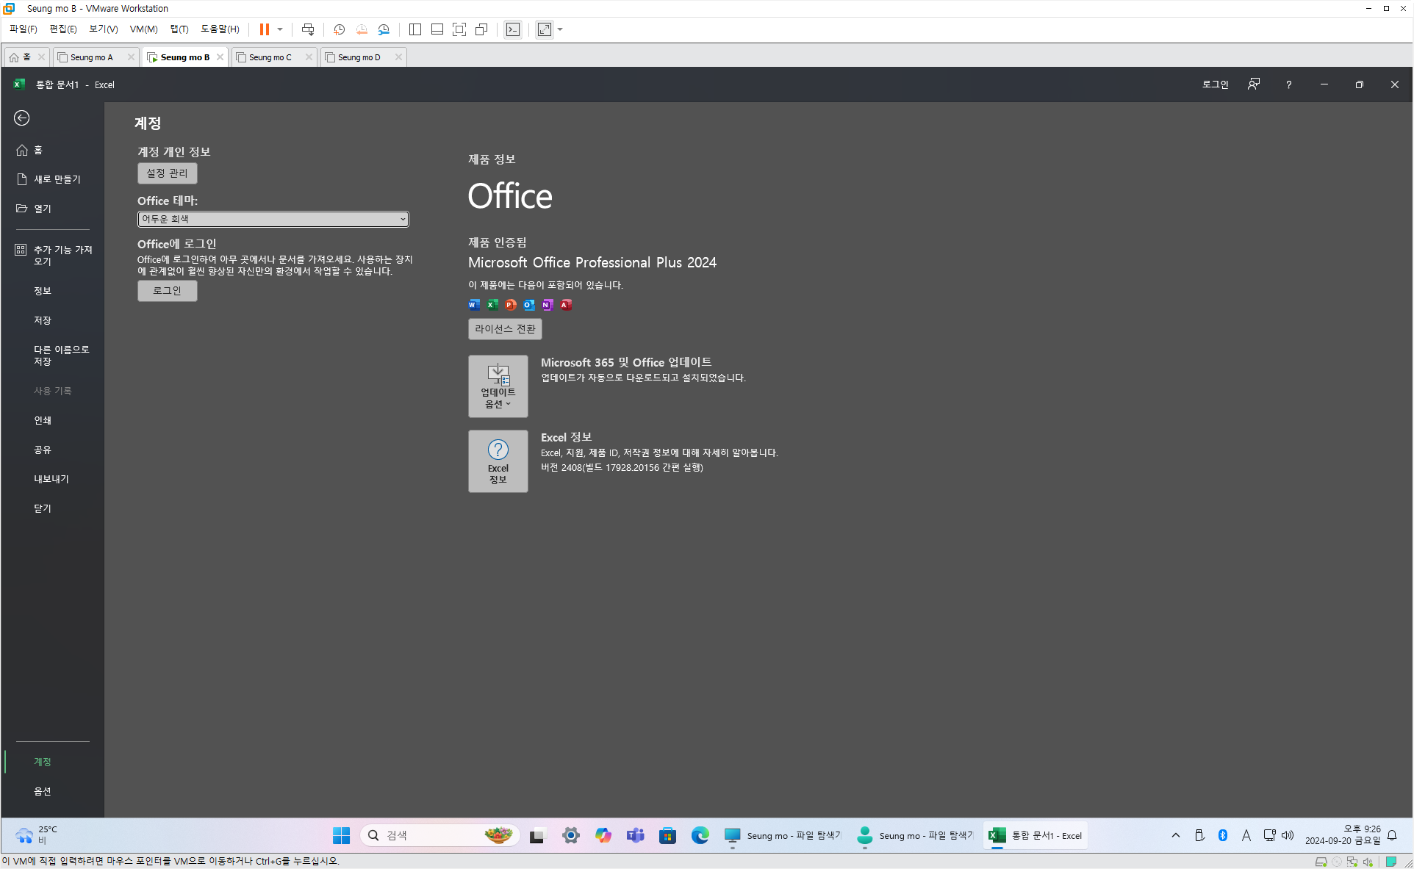Open VMware 파일(F) menu
The height and width of the screenshot is (869, 1414).
(23, 29)
